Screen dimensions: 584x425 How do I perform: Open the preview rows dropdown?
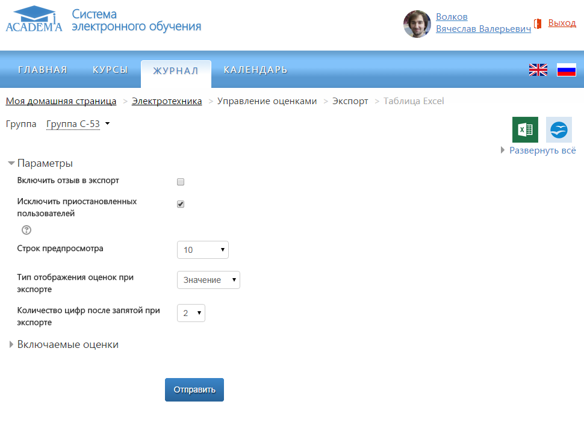[202, 250]
